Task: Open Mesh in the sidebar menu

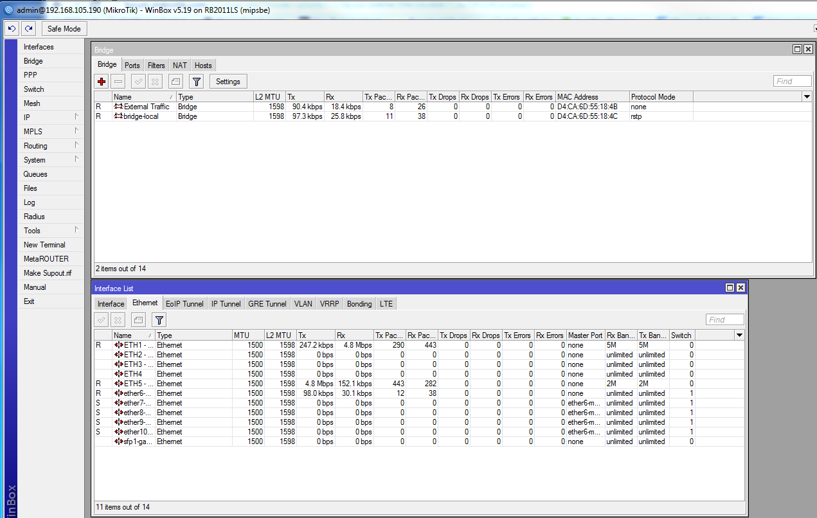Action: click(51, 103)
